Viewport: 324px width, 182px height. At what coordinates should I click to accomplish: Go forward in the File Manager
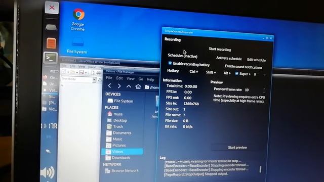[119, 86]
